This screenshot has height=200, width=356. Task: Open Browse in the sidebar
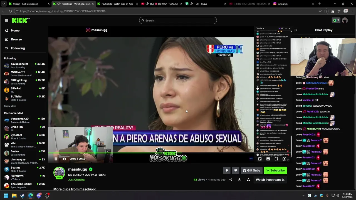[x=24, y=39]
